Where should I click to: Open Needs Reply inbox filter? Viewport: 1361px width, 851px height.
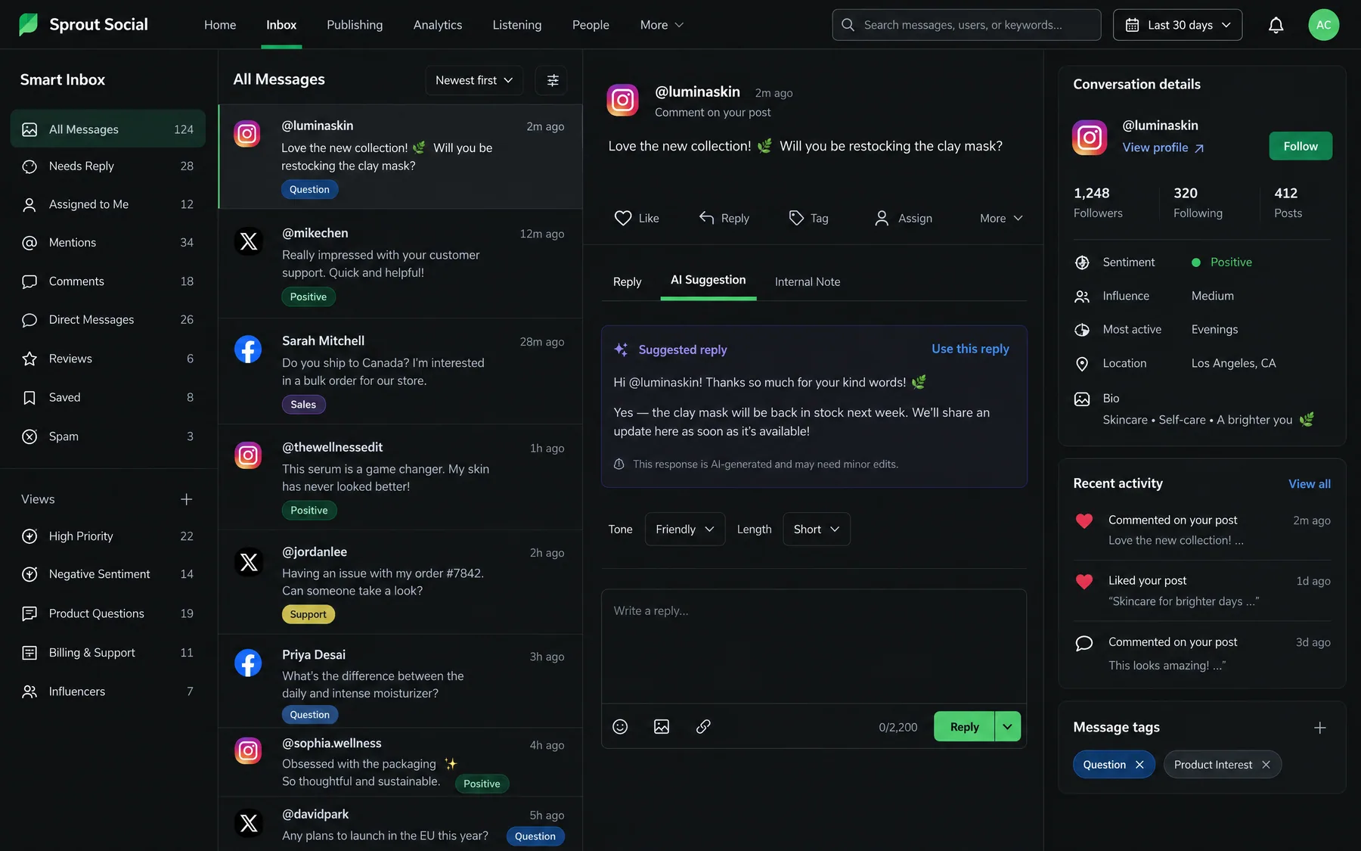(x=107, y=166)
